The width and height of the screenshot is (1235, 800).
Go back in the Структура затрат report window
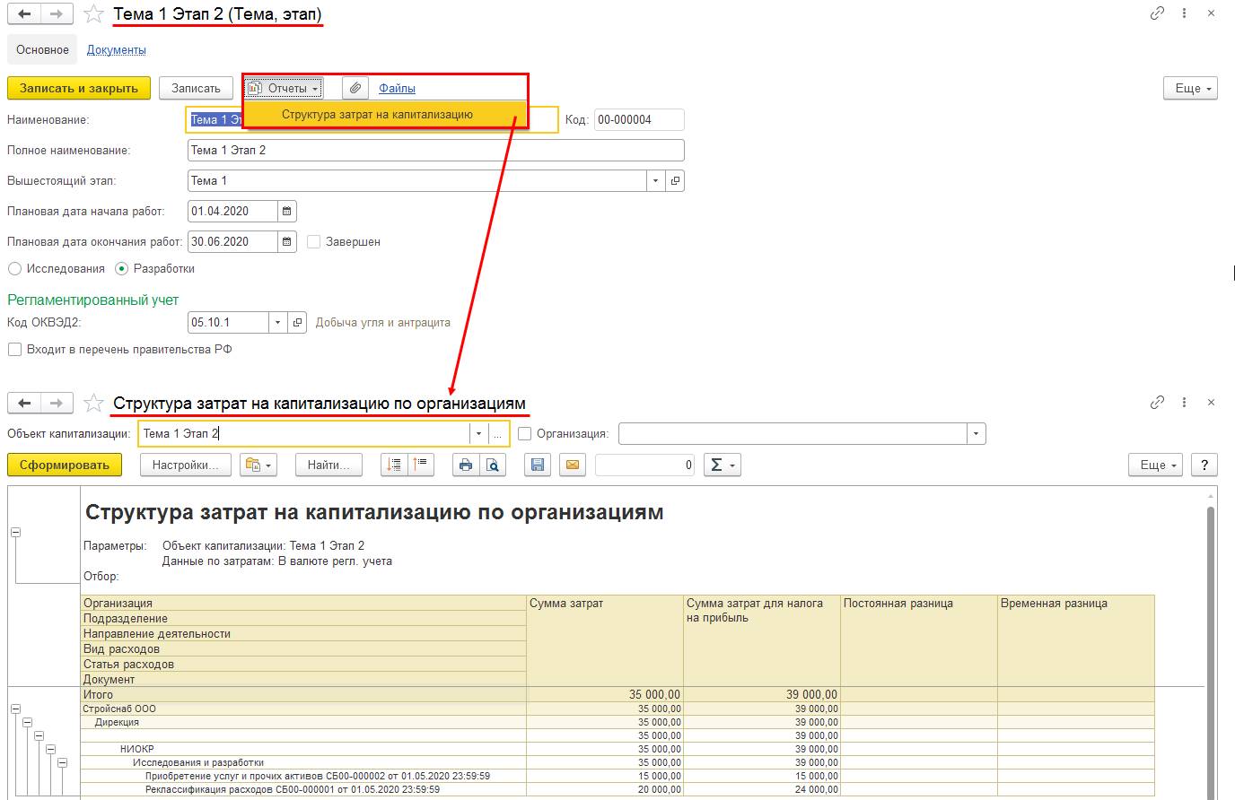pos(24,404)
